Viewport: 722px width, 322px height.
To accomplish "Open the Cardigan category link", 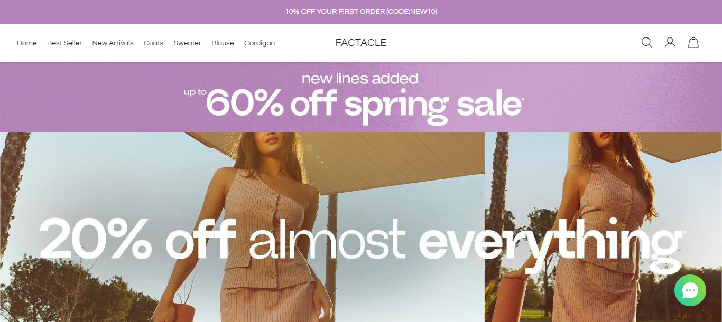I will click(260, 43).
